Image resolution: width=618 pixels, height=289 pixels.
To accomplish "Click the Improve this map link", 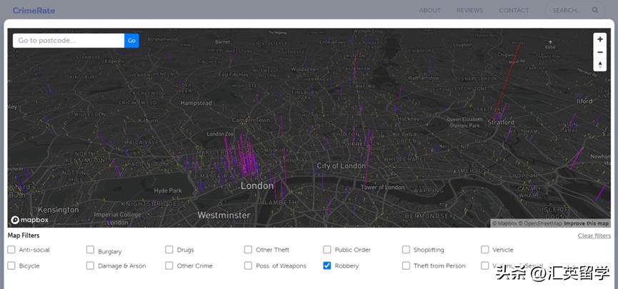I will [586, 223].
